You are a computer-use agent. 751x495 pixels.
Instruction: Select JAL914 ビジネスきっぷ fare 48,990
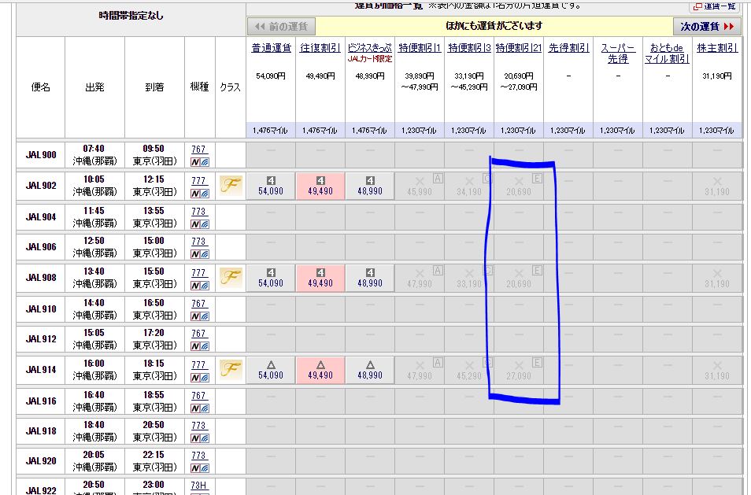point(370,370)
